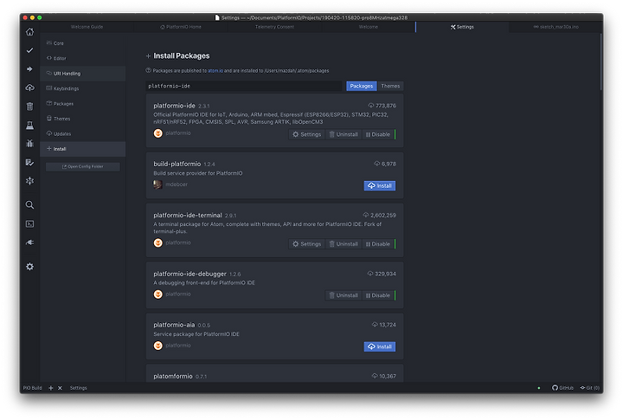Screen dimensions: 623x420
Task: Select the Install section in sidebar
Action: pos(83,149)
